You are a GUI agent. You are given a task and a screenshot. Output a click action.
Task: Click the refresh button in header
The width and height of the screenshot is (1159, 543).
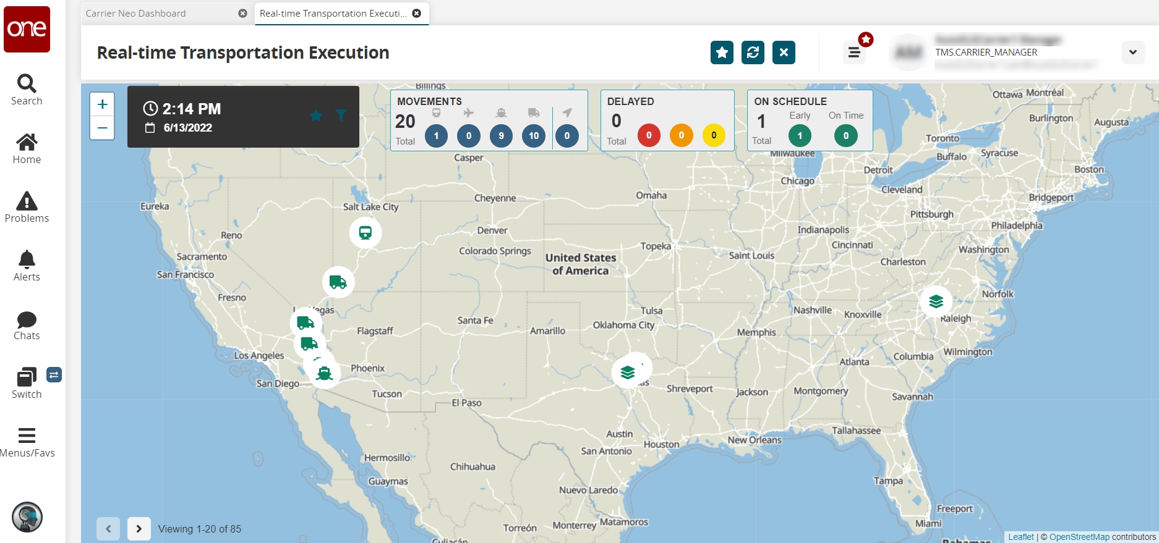[753, 53]
